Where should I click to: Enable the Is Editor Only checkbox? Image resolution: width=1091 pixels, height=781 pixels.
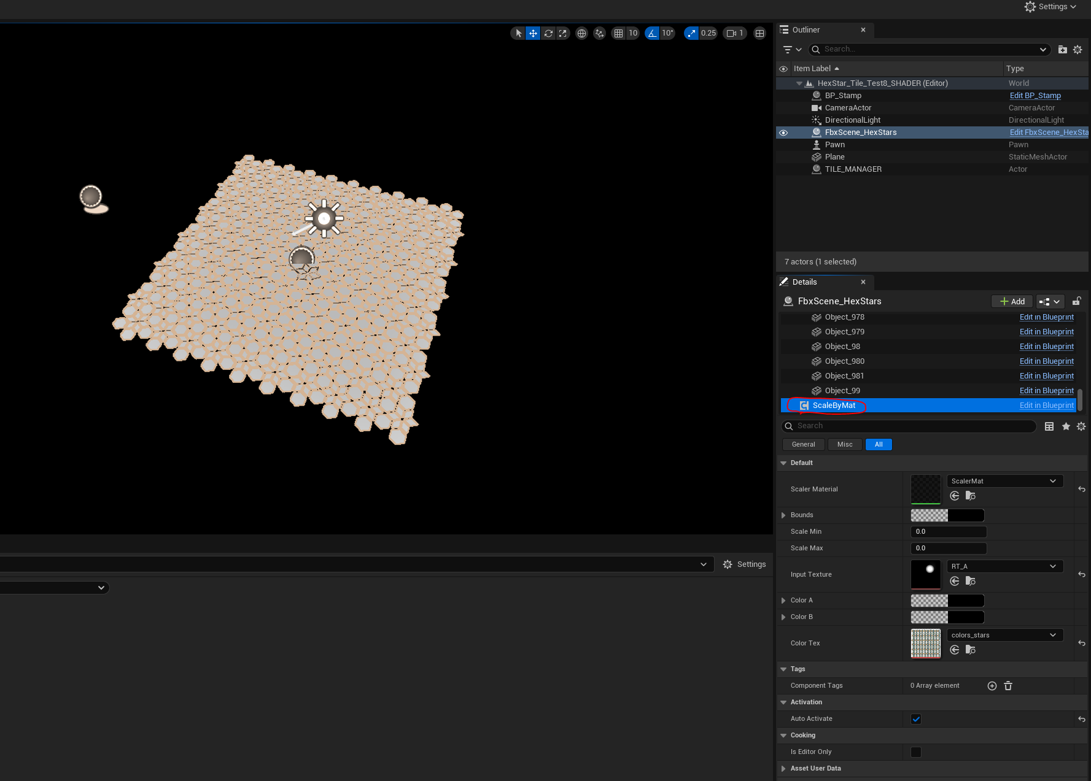[x=915, y=752]
